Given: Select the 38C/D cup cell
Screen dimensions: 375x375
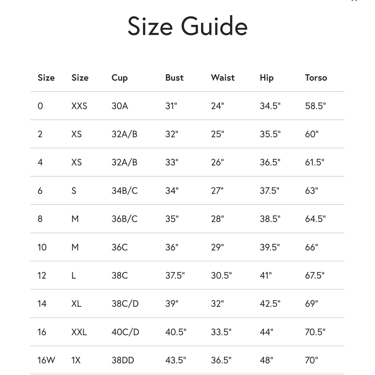Looking at the screenshot, I should (x=125, y=304).
